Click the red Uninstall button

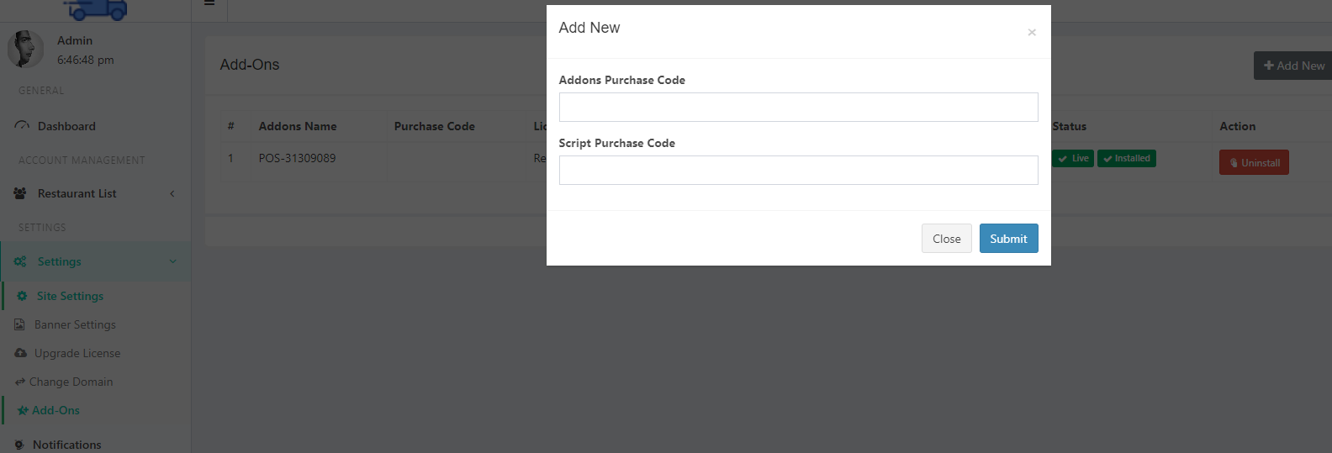click(x=1254, y=162)
